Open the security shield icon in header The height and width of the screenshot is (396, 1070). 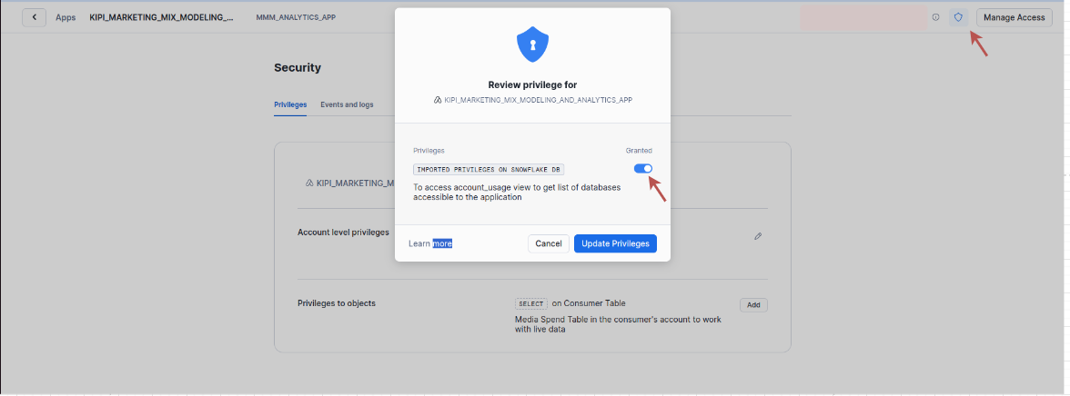[x=957, y=17]
